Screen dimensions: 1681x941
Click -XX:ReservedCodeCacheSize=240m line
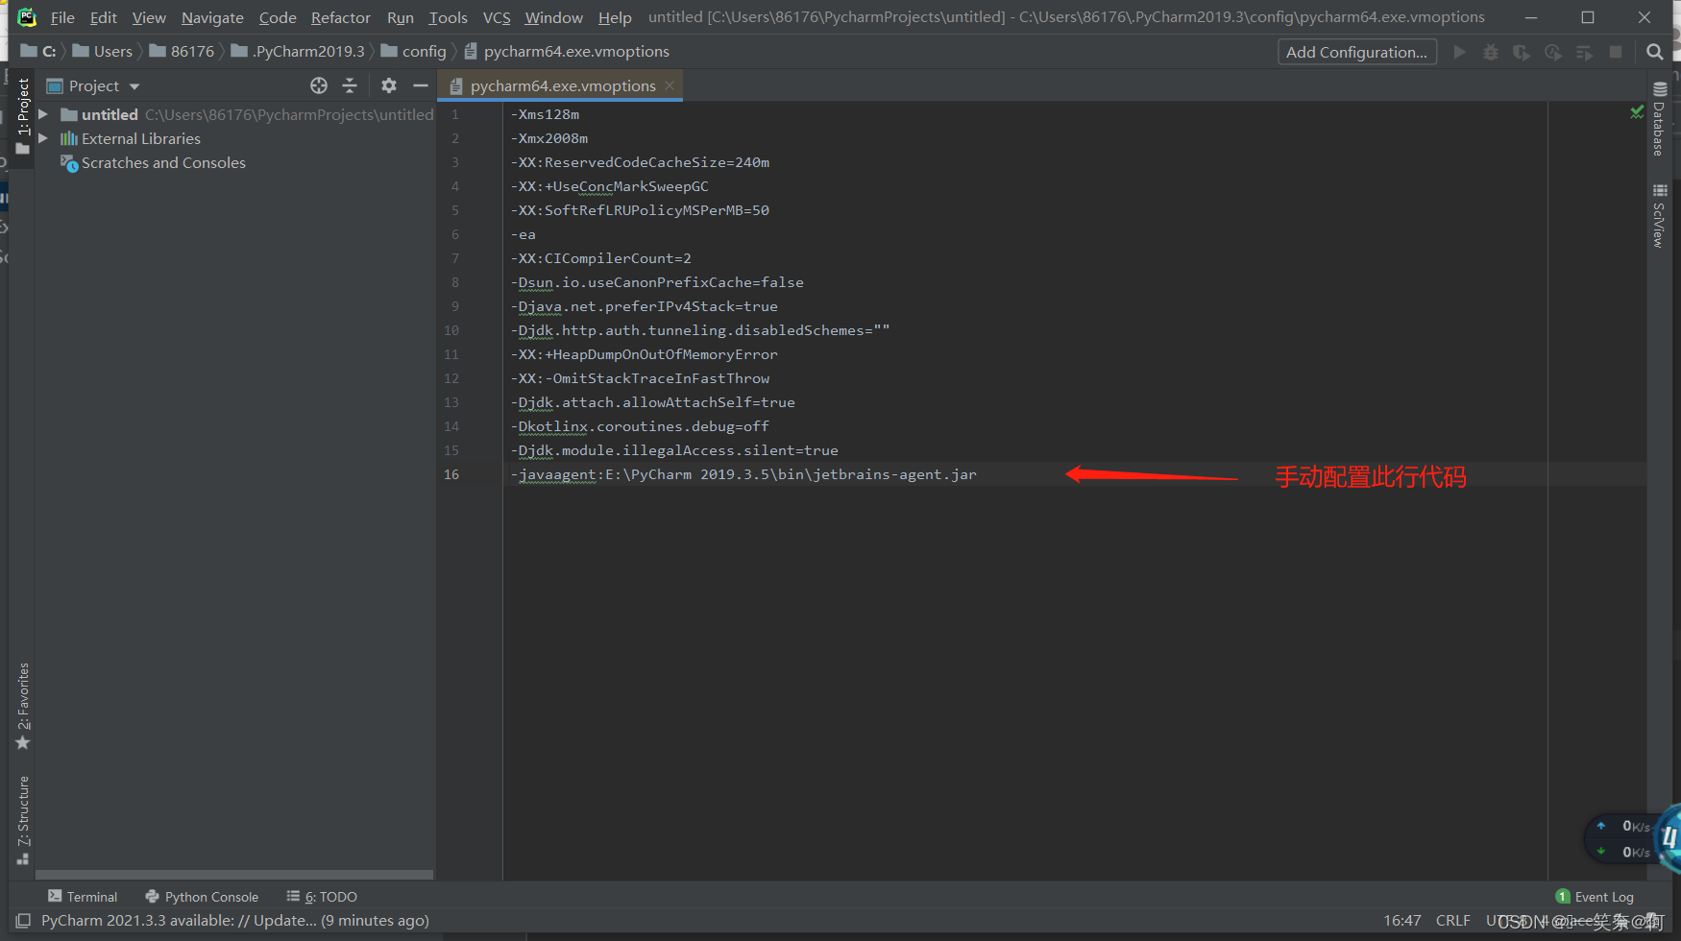point(640,162)
